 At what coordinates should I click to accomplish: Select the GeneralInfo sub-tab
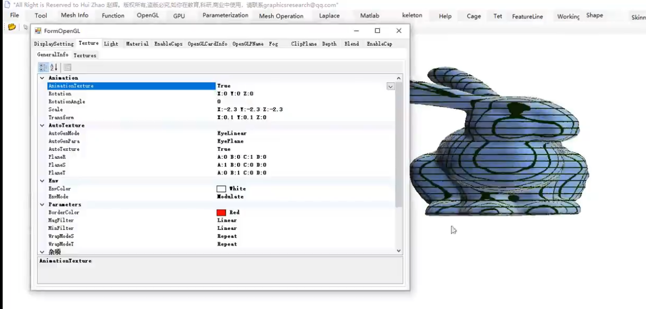pos(53,55)
